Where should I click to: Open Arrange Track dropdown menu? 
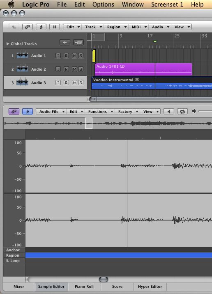pos(93,27)
